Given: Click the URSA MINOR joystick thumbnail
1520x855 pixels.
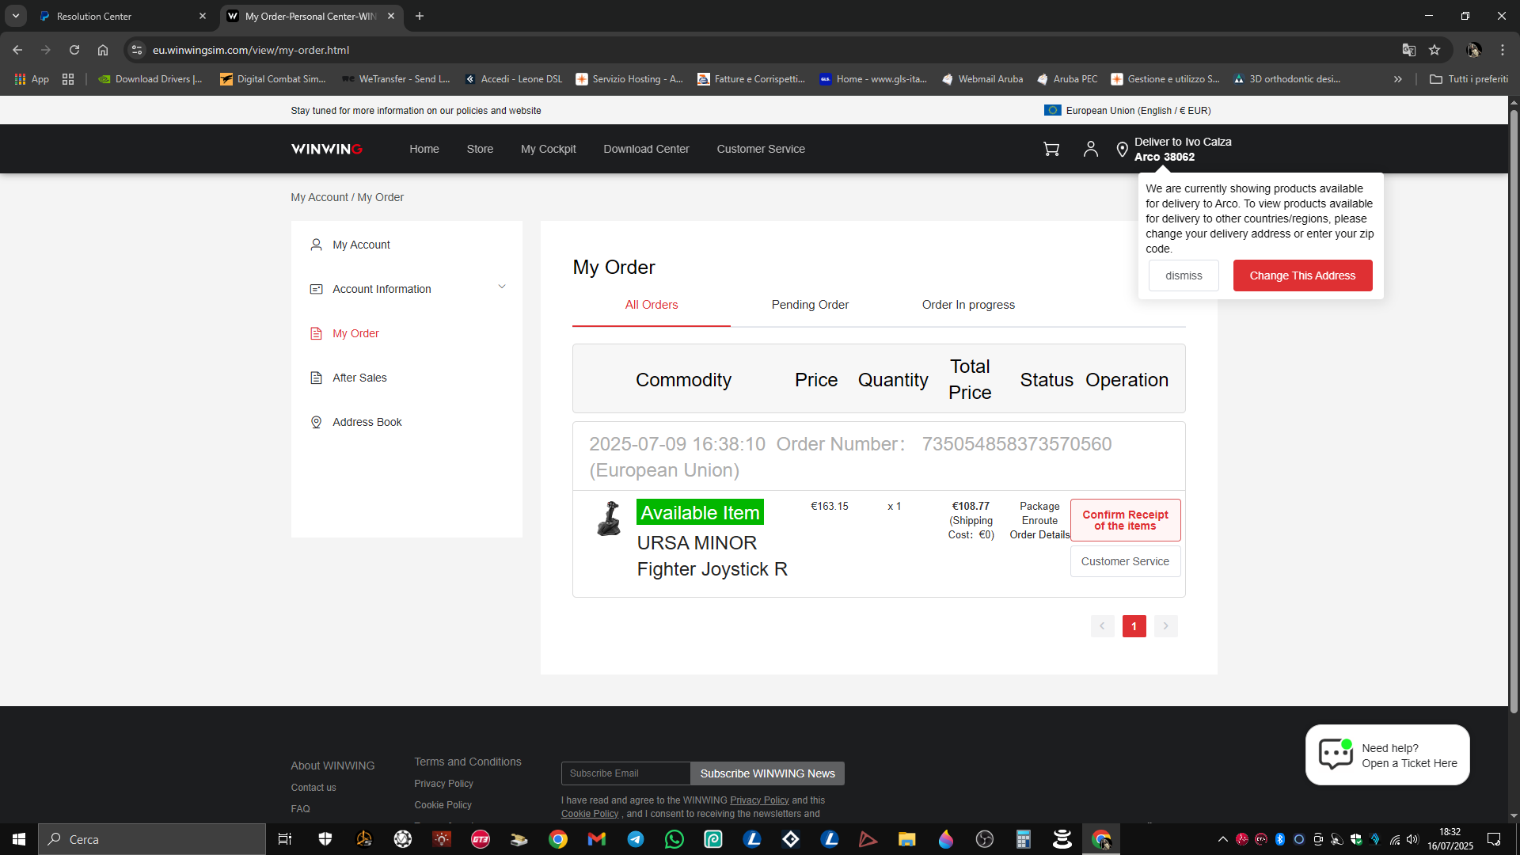Looking at the screenshot, I should click(x=609, y=519).
